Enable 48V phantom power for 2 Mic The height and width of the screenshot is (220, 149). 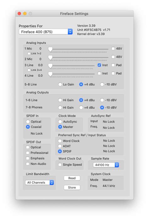pyautogui.click(x=113, y=57)
